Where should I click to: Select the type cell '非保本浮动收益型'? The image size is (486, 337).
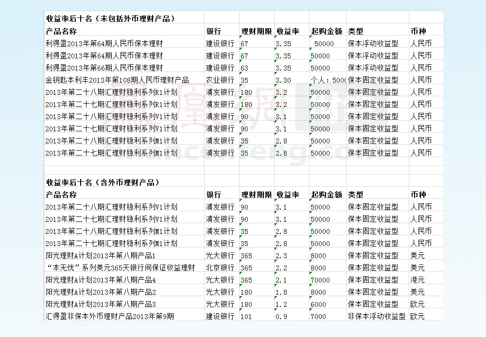point(377,316)
